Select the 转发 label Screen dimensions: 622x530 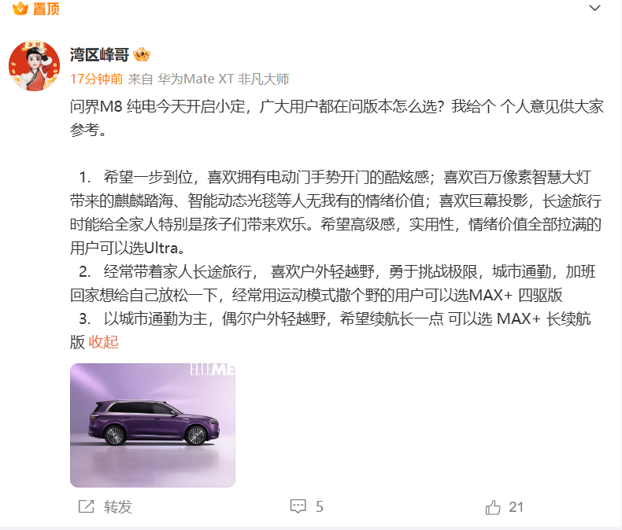tap(118, 507)
